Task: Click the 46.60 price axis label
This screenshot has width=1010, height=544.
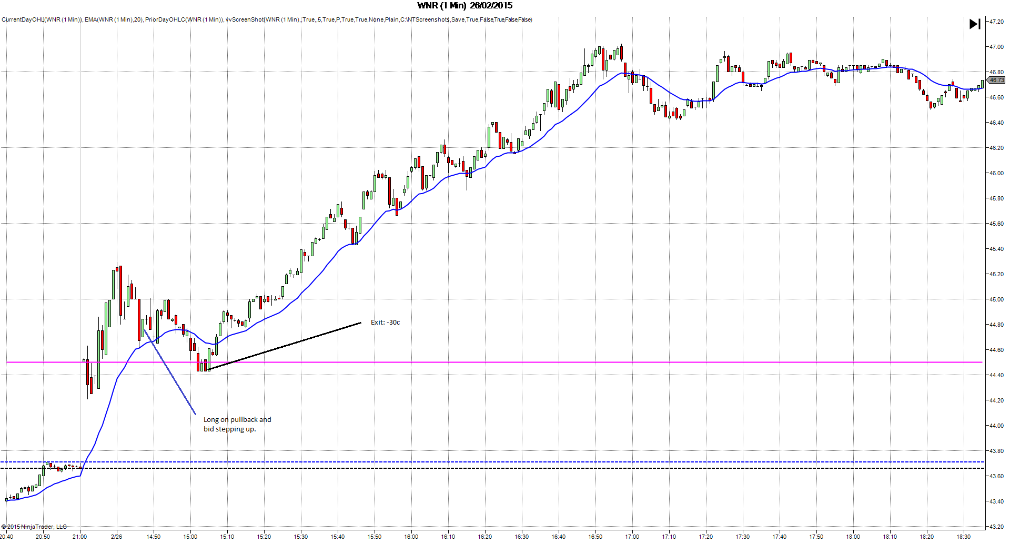Action: click(996, 97)
